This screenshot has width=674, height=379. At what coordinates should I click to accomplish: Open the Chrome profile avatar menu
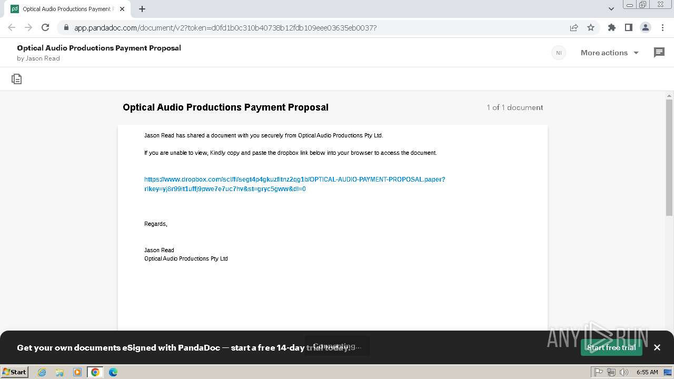[645, 27]
